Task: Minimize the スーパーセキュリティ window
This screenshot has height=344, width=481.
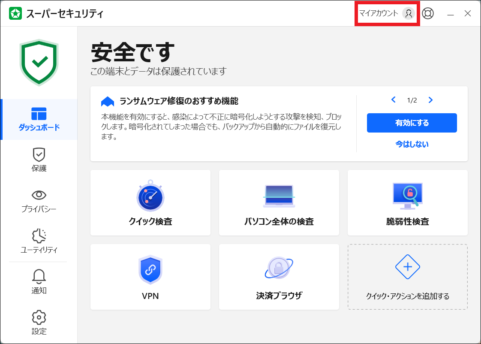Action: [450, 14]
